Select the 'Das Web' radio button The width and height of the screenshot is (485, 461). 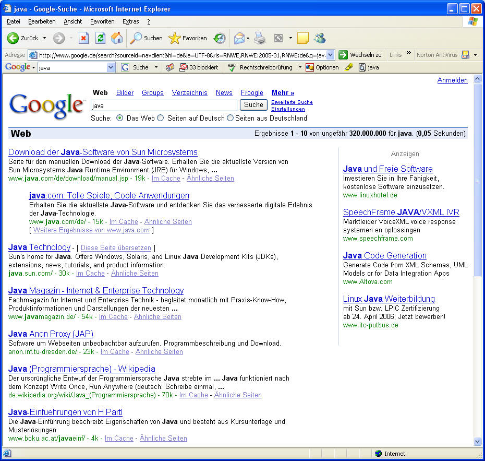pyautogui.click(x=120, y=118)
